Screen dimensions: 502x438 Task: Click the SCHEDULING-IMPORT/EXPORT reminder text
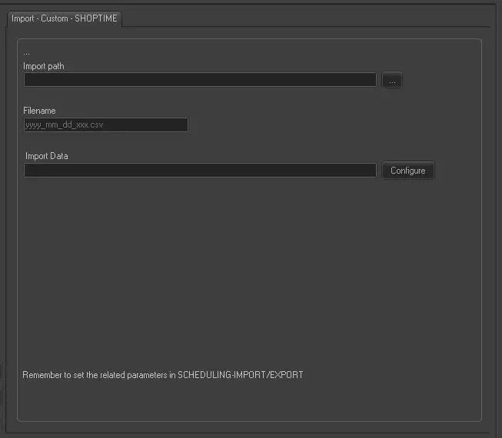click(240, 375)
